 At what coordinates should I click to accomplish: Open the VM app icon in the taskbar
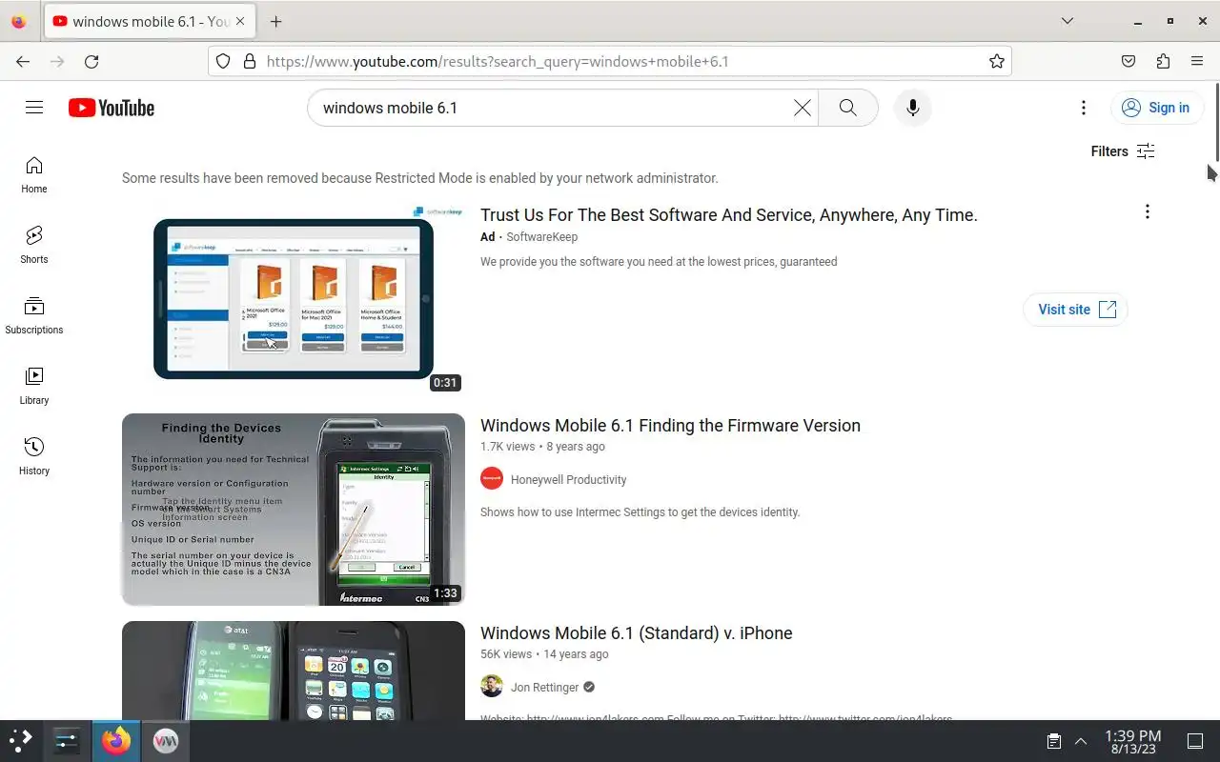[x=166, y=741]
